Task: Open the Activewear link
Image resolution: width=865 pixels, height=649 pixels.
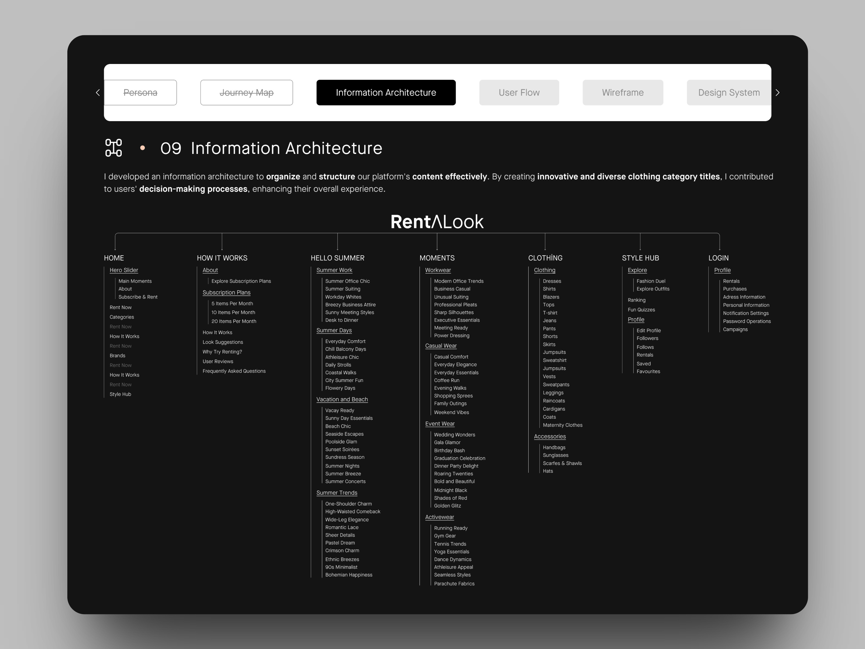Action: [x=440, y=517]
